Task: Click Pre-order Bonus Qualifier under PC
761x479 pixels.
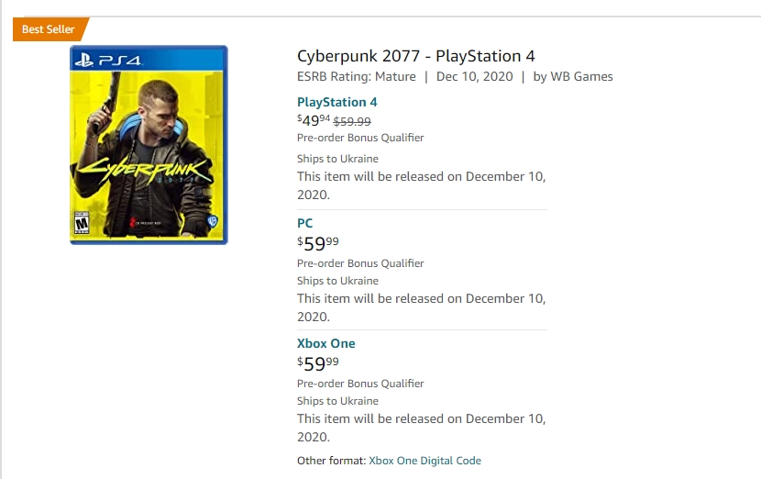Action: pyautogui.click(x=360, y=263)
